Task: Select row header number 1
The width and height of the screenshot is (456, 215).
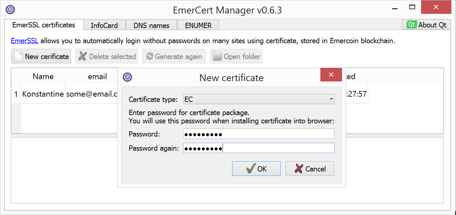Action: click(16, 94)
